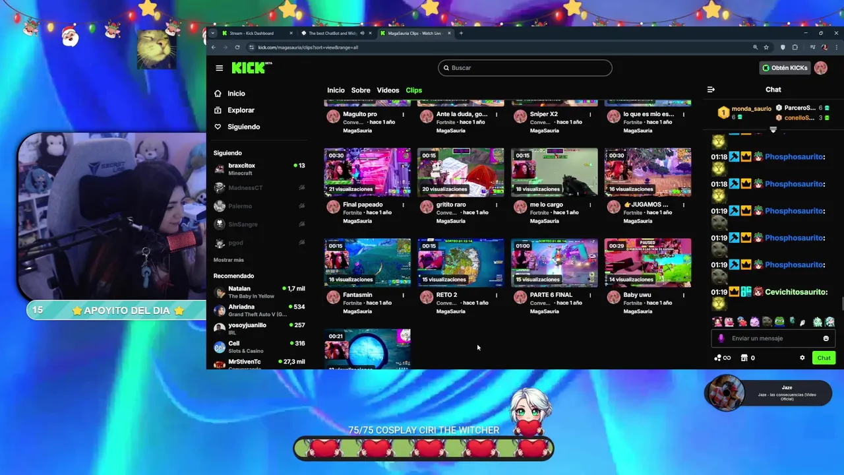
Task: Play the Final papeado clip thumbnail
Action: click(367, 172)
